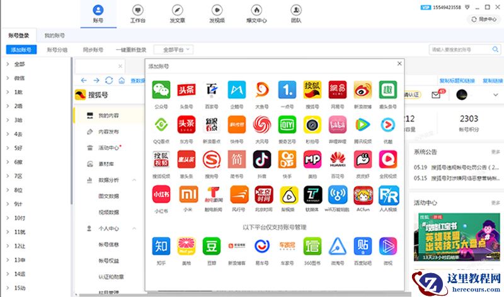Pick the 小红书 platform icon
The image size is (504, 297).
(161, 194)
